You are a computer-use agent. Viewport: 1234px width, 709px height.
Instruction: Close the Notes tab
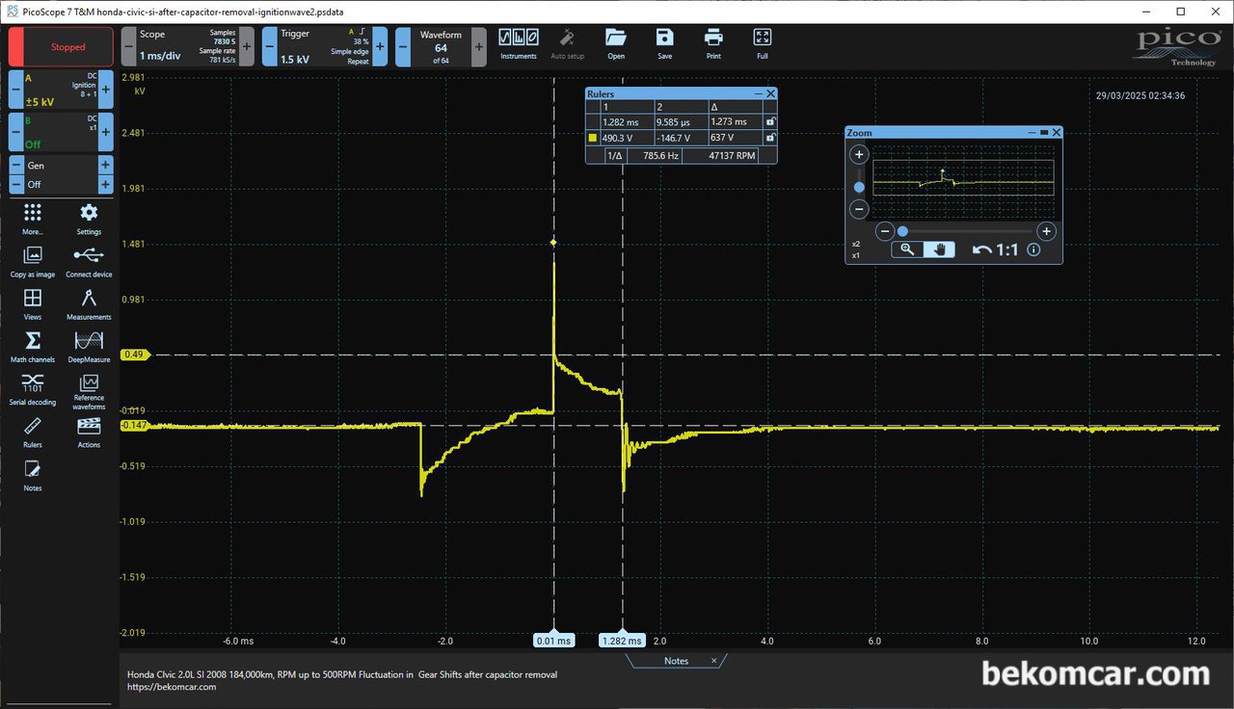[714, 661]
